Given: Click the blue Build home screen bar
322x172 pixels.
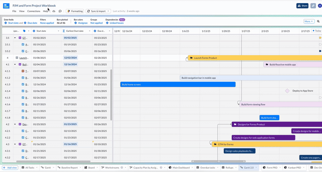Looking at the screenshot, I should pyautogui.click(x=178, y=85).
